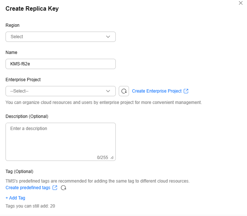Refresh the enterprise project list
Viewport: 247px width, 216px height.
tap(124, 91)
